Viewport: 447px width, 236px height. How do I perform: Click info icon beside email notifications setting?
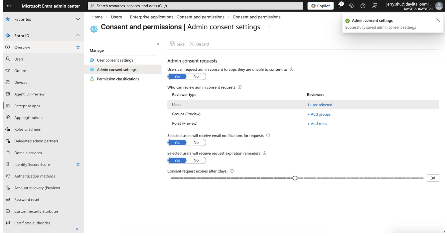point(268,136)
